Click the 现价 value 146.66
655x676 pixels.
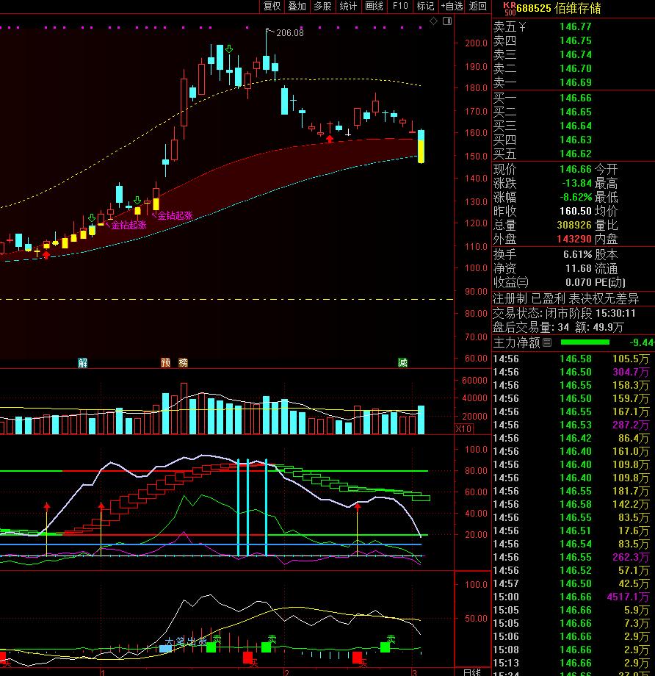point(575,169)
